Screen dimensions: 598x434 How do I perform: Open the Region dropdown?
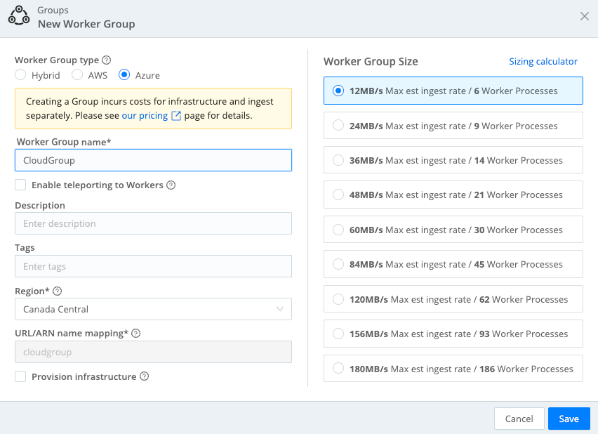[153, 309]
